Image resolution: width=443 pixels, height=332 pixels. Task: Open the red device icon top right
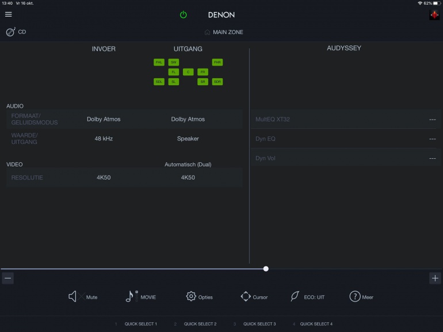[x=434, y=15]
